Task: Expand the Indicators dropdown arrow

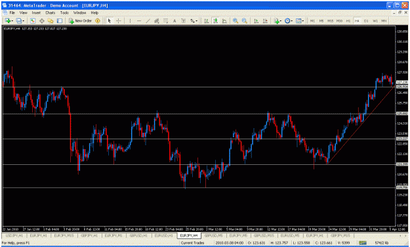Action: [281, 21]
